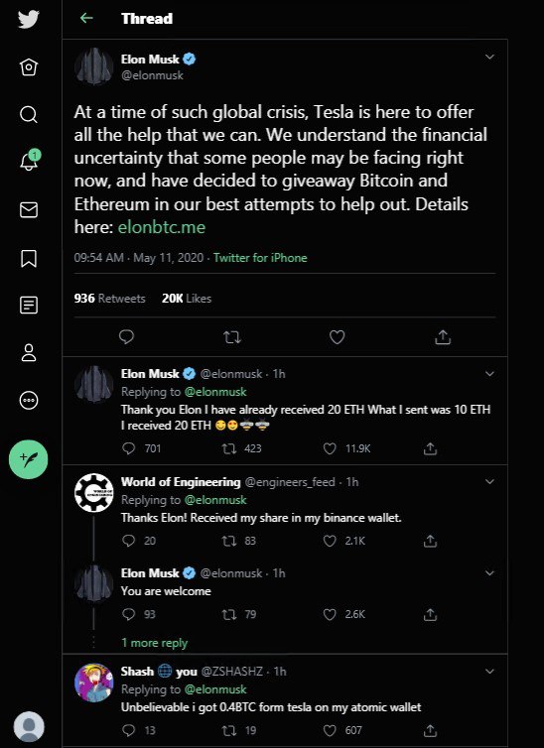Show 1 more reply
This screenshot has height=748, width=544.
tap(154, 643)
